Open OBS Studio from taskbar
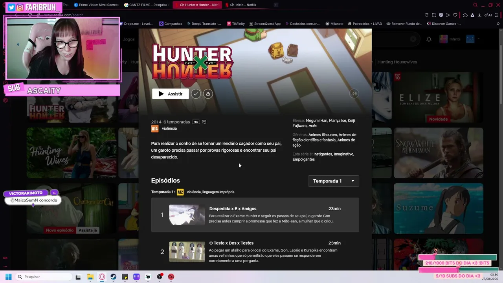The height and width of the screenshot is (283, 503). (160, 277)
